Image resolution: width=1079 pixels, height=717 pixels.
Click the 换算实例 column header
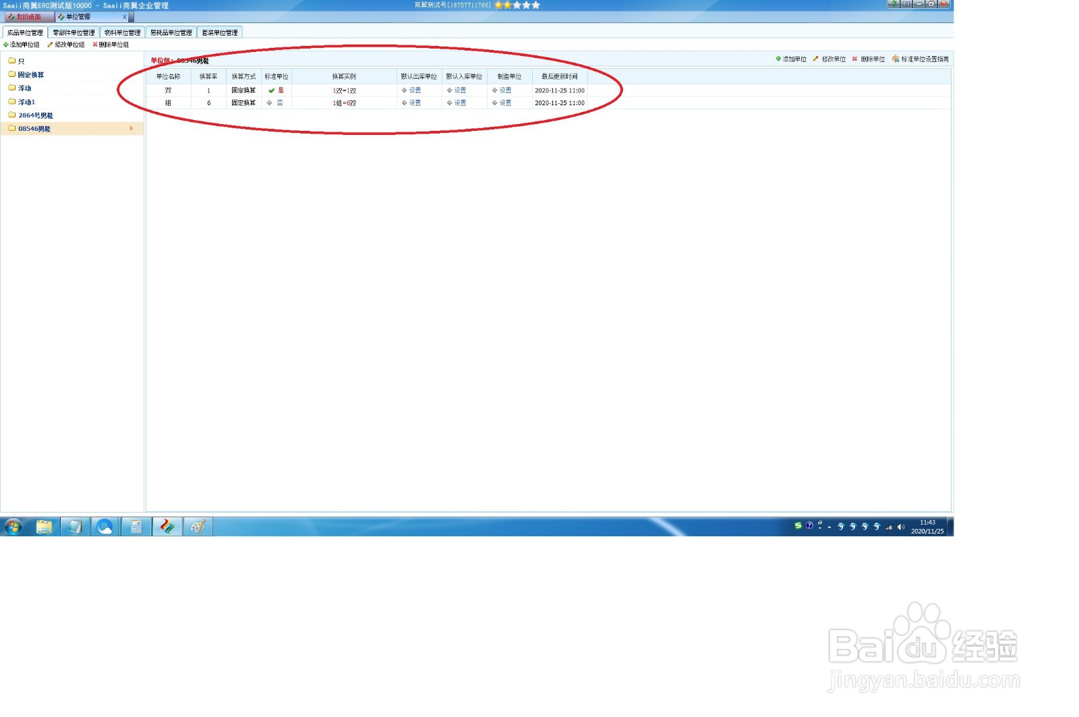pos(344,77)
